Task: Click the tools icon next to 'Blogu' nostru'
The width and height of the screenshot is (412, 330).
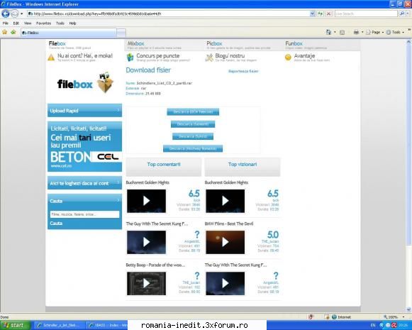Action: pos(209,57)
